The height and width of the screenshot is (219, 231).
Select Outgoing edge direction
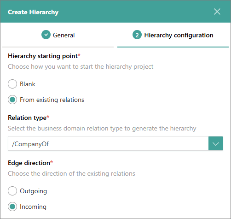[x=12, y=191]
